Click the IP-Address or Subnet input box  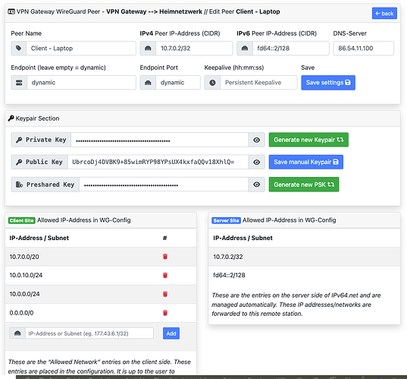point(89,333)
